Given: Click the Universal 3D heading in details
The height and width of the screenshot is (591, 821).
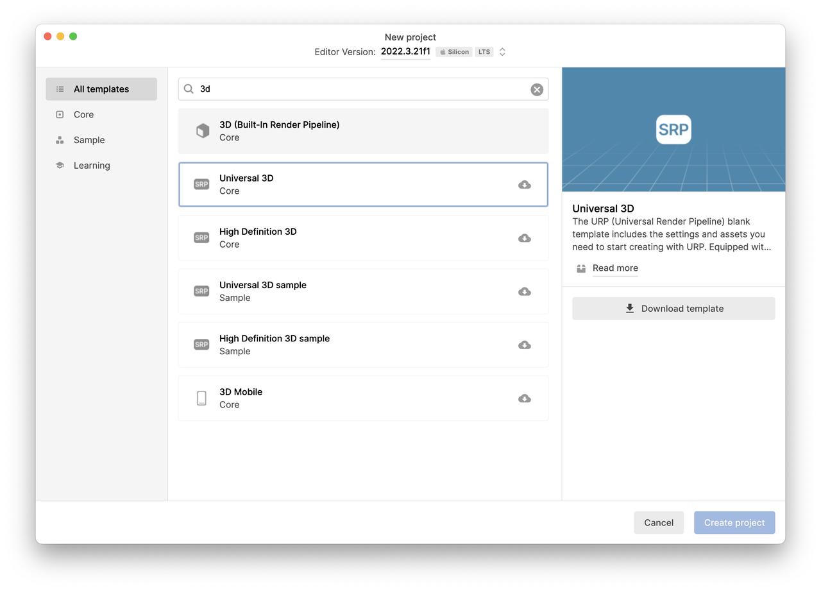Looking at the screenshot, I should 603,209.
